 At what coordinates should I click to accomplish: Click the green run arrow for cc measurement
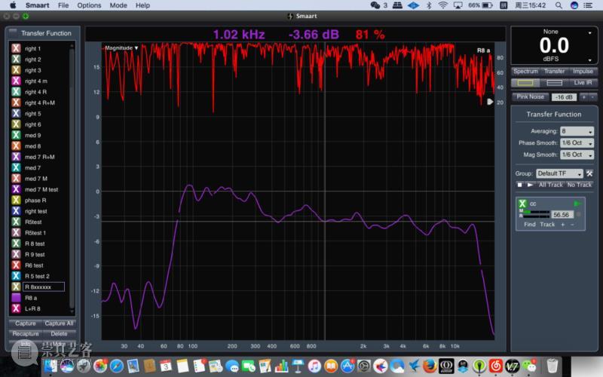point(577,204)
